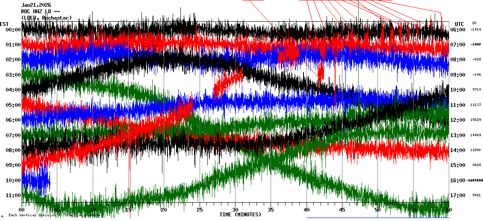
Task: Select the 20 minute axis tick label
Action: [x=164, y=210]
